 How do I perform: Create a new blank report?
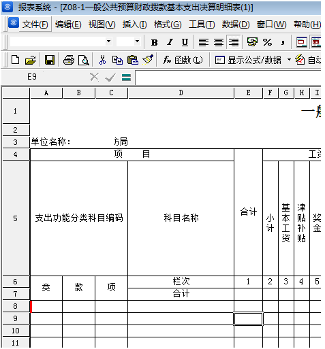pos(15,60)
